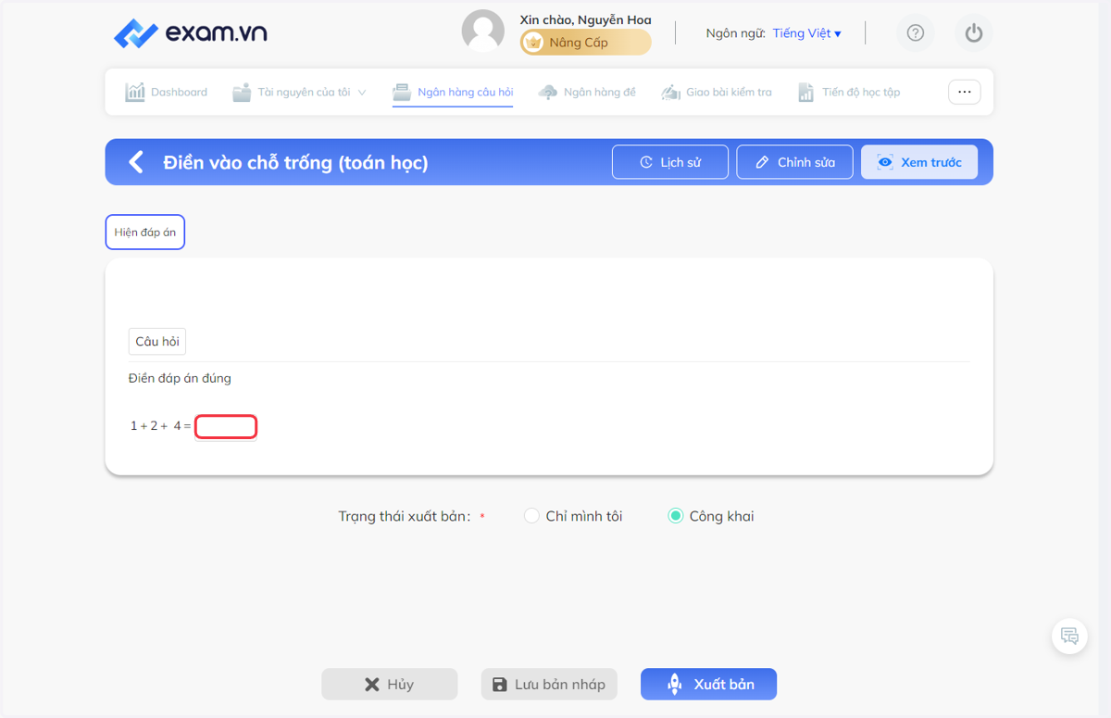Click the floppy disk save icon
1111x718 pixels.
click(500, 685)
